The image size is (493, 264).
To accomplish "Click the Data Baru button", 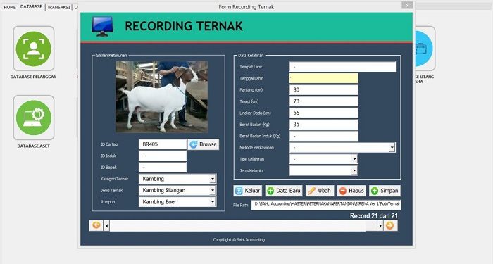I will 284,191.
